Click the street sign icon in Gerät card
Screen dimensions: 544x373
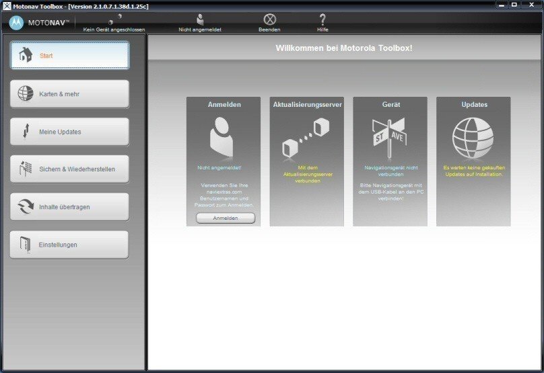[x=389, y=138]
